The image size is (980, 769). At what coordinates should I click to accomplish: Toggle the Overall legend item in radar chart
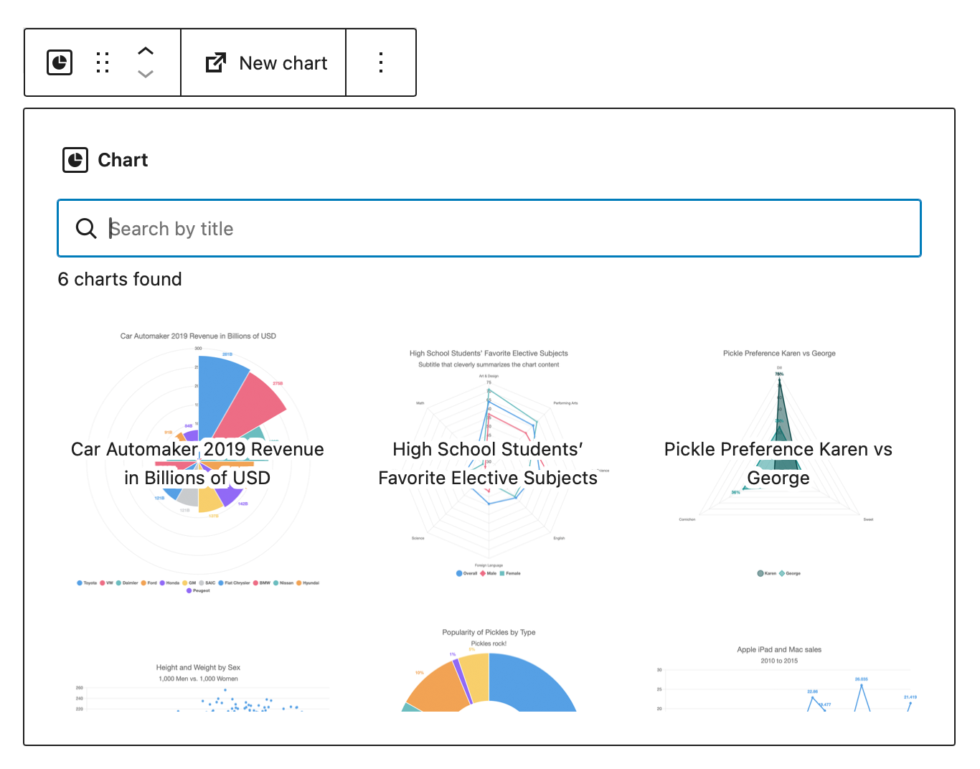[467, 573]
